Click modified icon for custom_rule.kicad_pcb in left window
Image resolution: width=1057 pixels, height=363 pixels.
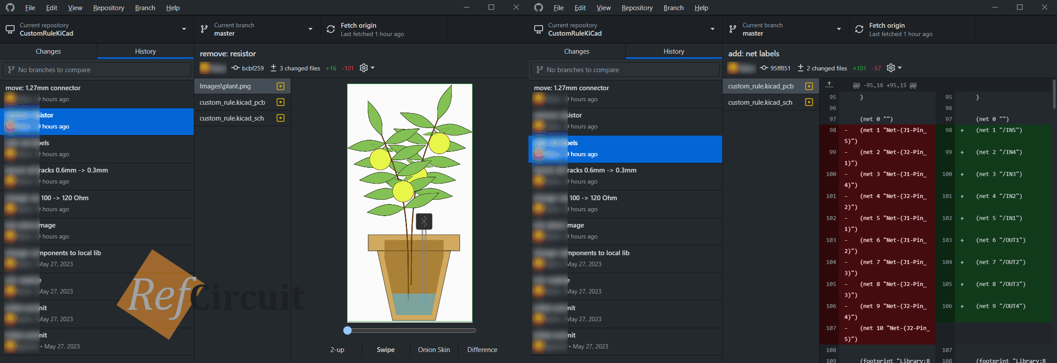pyautogui.click(x=281, y=102)
